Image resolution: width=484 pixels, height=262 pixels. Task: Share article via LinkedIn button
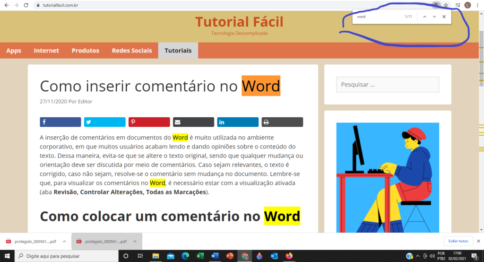pyautogui.click(x=238, y=122)
